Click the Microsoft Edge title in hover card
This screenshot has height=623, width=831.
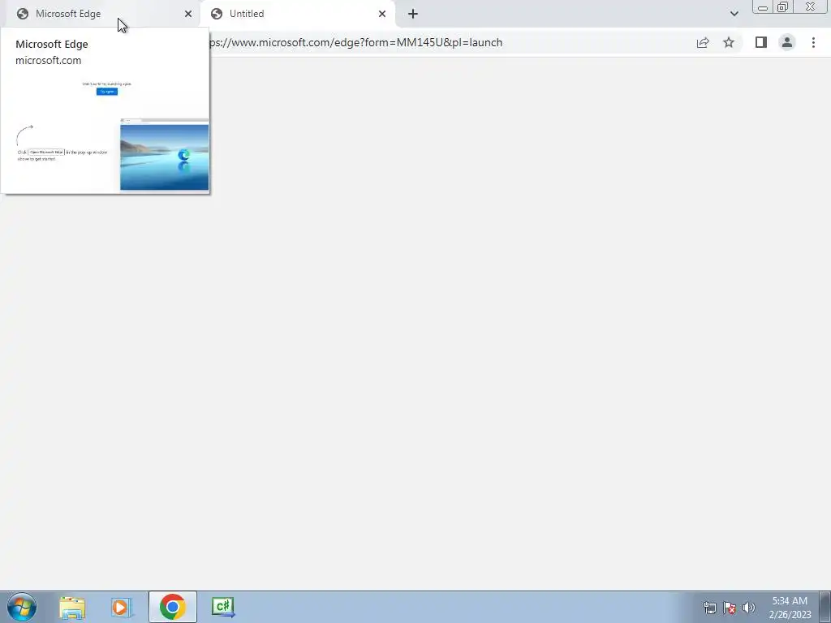click(x=52, y=44)
